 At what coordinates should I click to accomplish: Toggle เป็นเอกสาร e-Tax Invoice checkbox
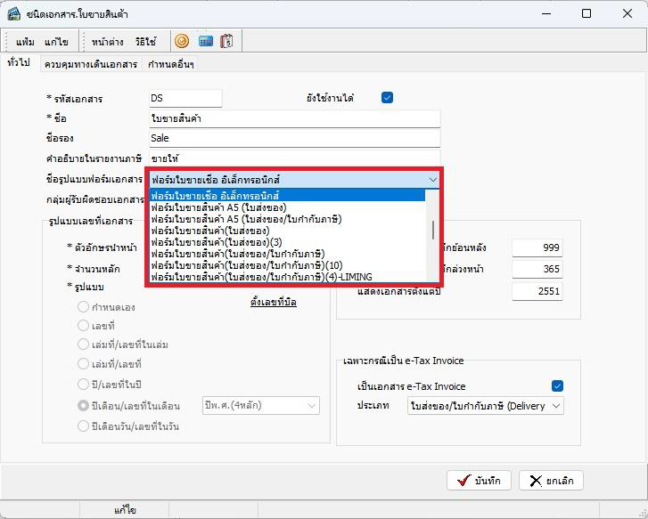(x=558, y=385)
